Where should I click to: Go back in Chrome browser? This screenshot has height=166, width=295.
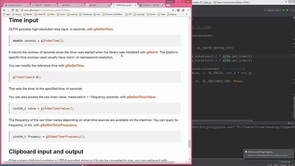coord(4,10)
